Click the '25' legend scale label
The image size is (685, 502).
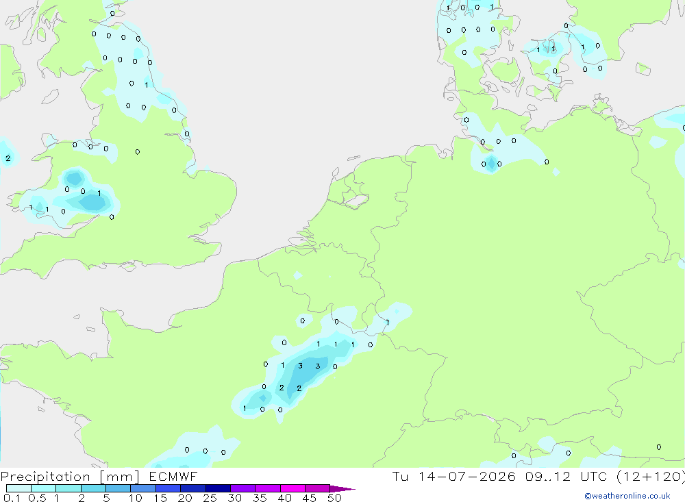[x=210, y=498]
